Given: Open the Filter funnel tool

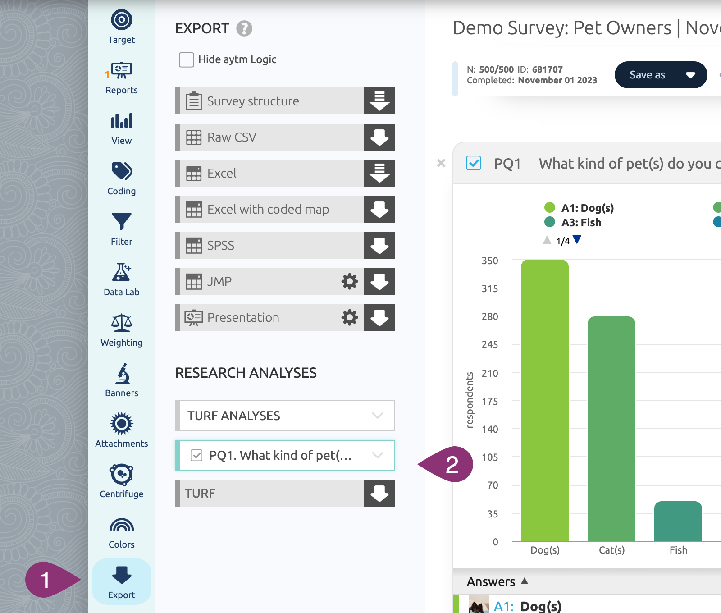Looking at the screenshot, I should (x=121, y=229).
